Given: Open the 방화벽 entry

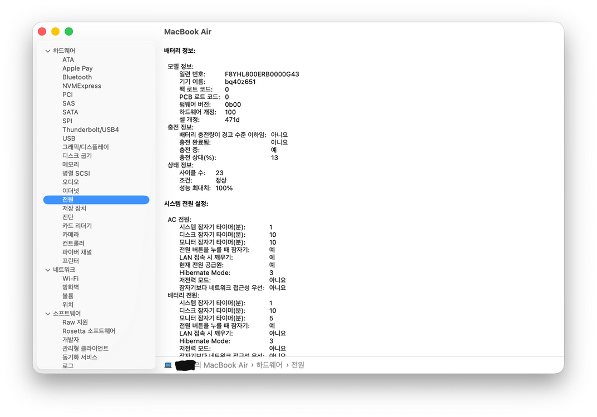Looking at the screenshot, I should coord(71,287).
